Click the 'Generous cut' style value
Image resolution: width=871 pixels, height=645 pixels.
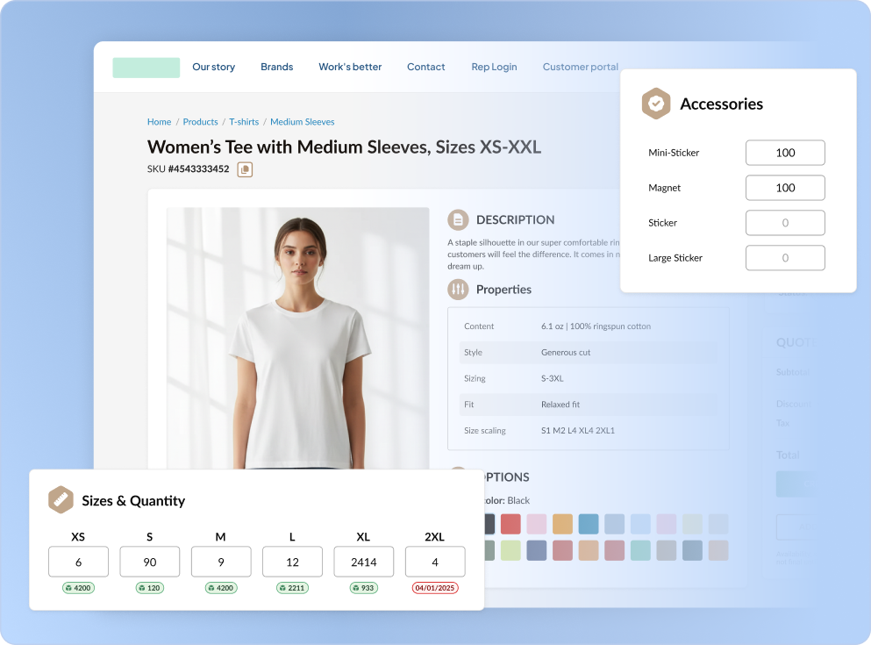point(566,352)
